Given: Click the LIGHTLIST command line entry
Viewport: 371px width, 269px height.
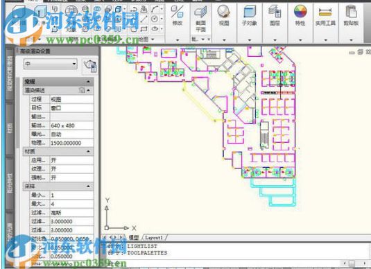Looking at the screenshot, I should [x=142, y=246].
